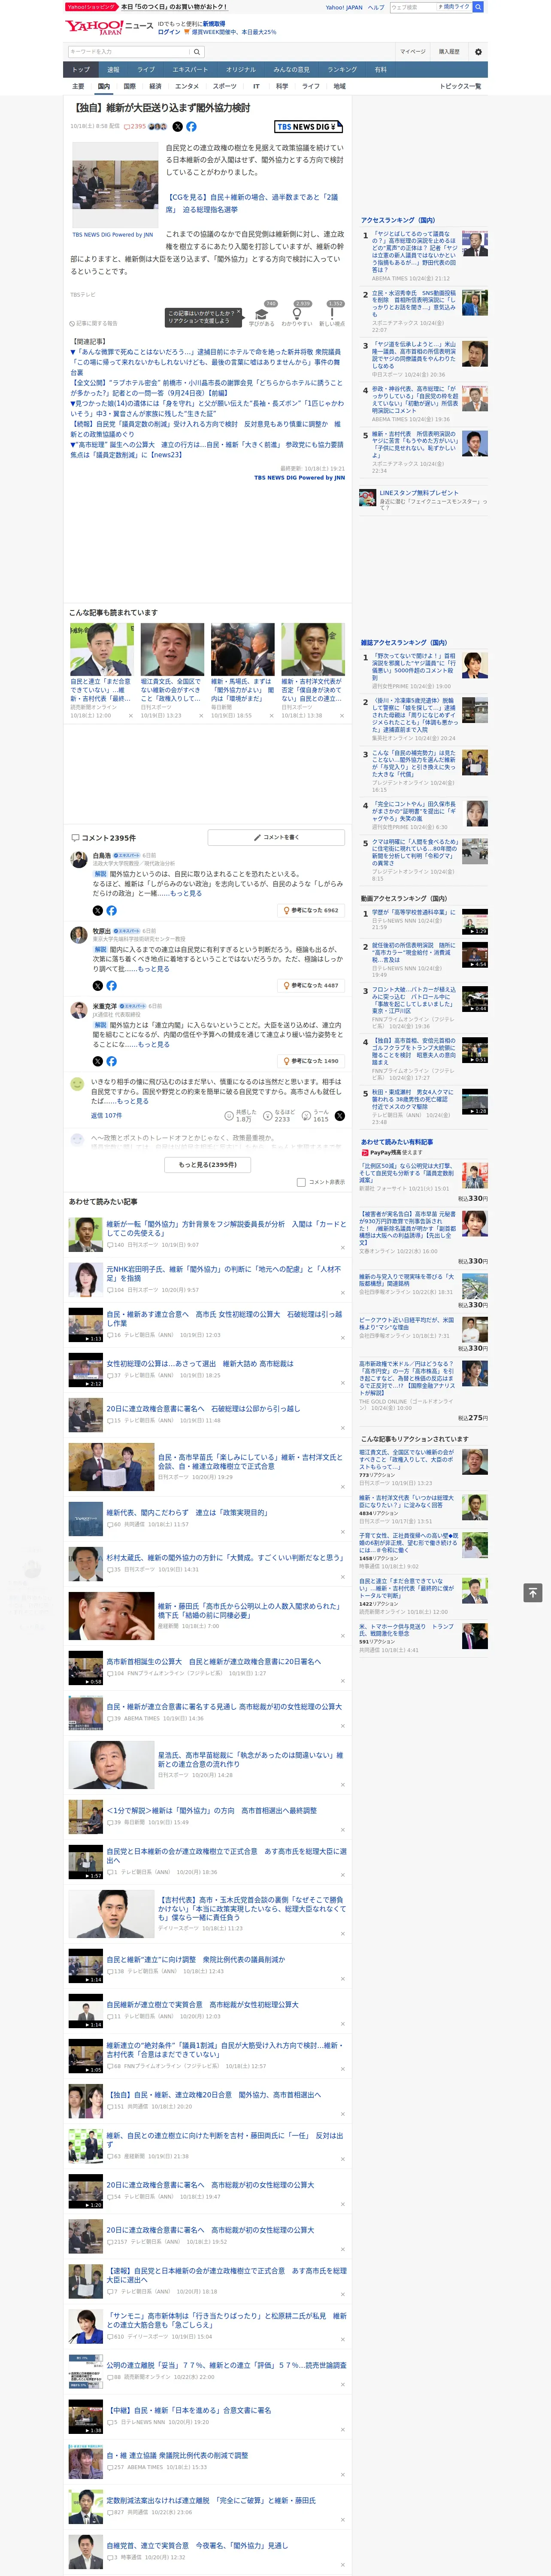Expand 牧原出's comment with もっと見る
Screen dimensions: 551x2576
pos(153,969)
